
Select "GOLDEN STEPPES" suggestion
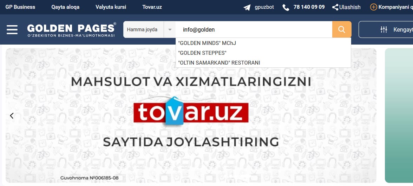point(263,53)
